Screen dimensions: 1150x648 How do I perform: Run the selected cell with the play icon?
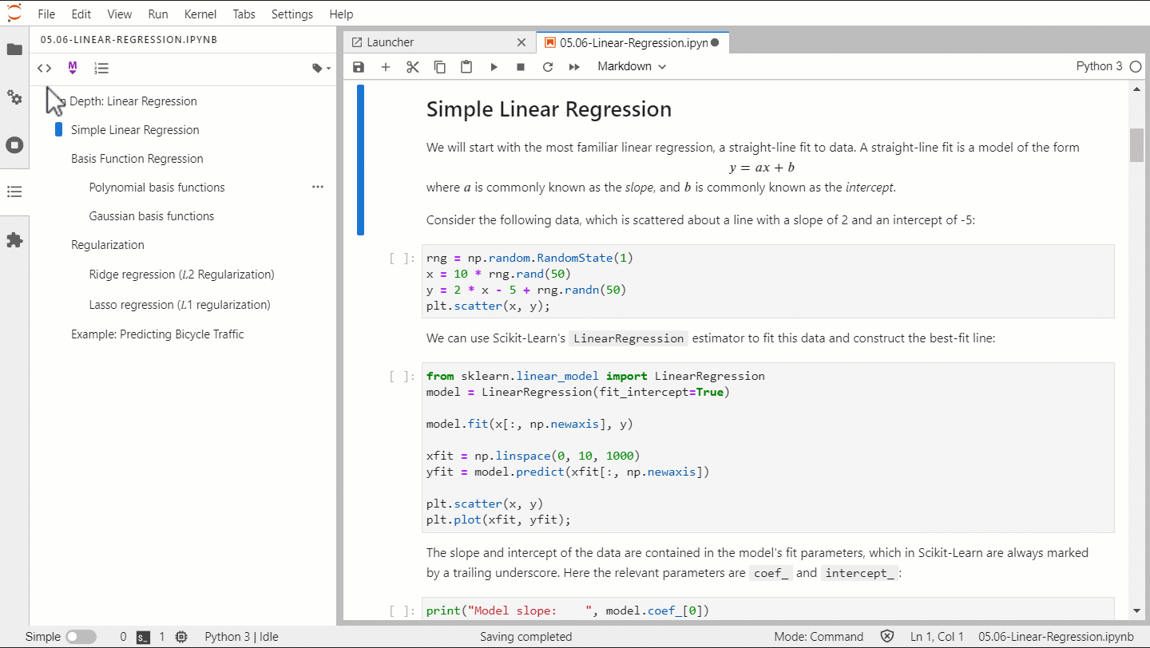[x=494, y=67]
